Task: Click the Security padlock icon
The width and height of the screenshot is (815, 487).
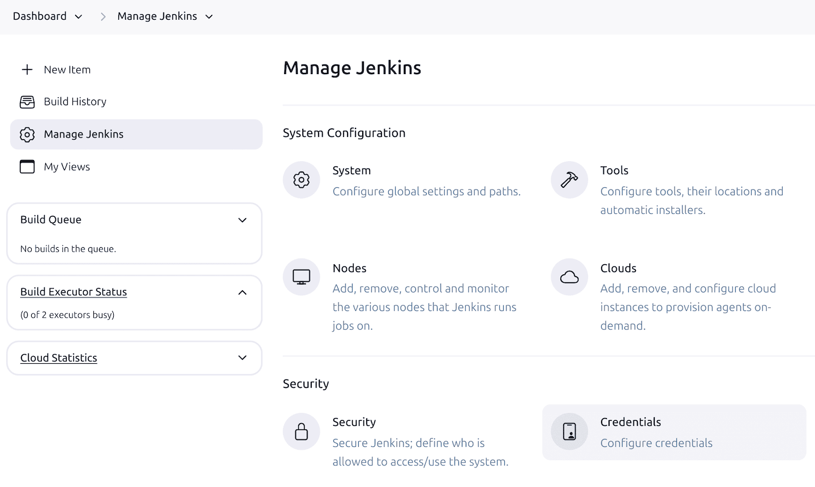Action: click(301, 432)
